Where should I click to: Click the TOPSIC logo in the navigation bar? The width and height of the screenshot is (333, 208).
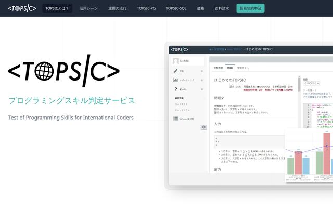click(x=22, y=8)
